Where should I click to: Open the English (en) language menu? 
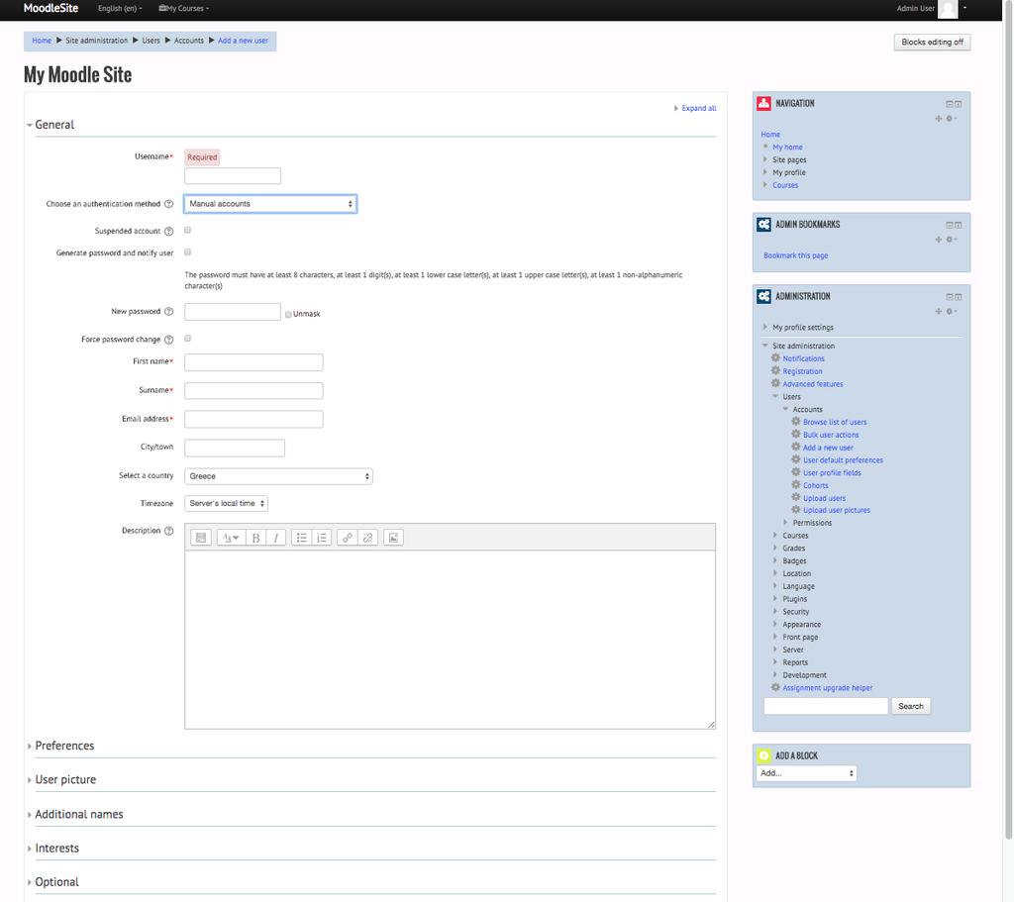click(120, 8)
